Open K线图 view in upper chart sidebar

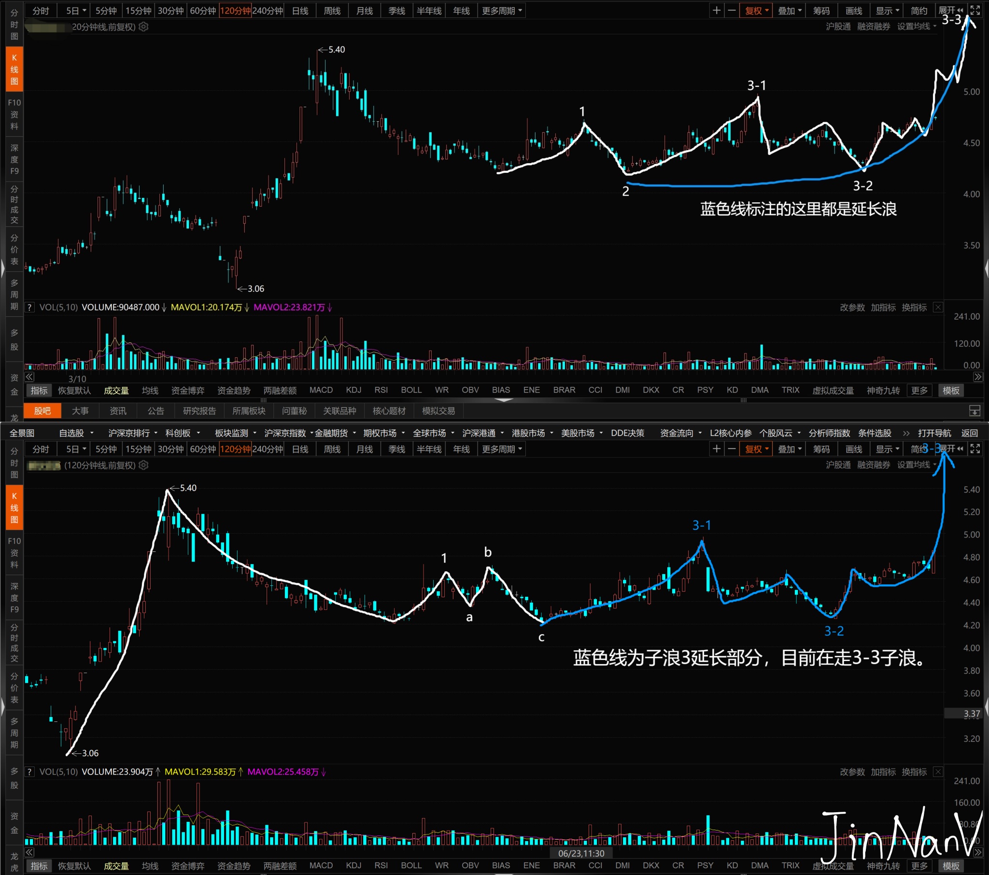(x=14, y=69)
